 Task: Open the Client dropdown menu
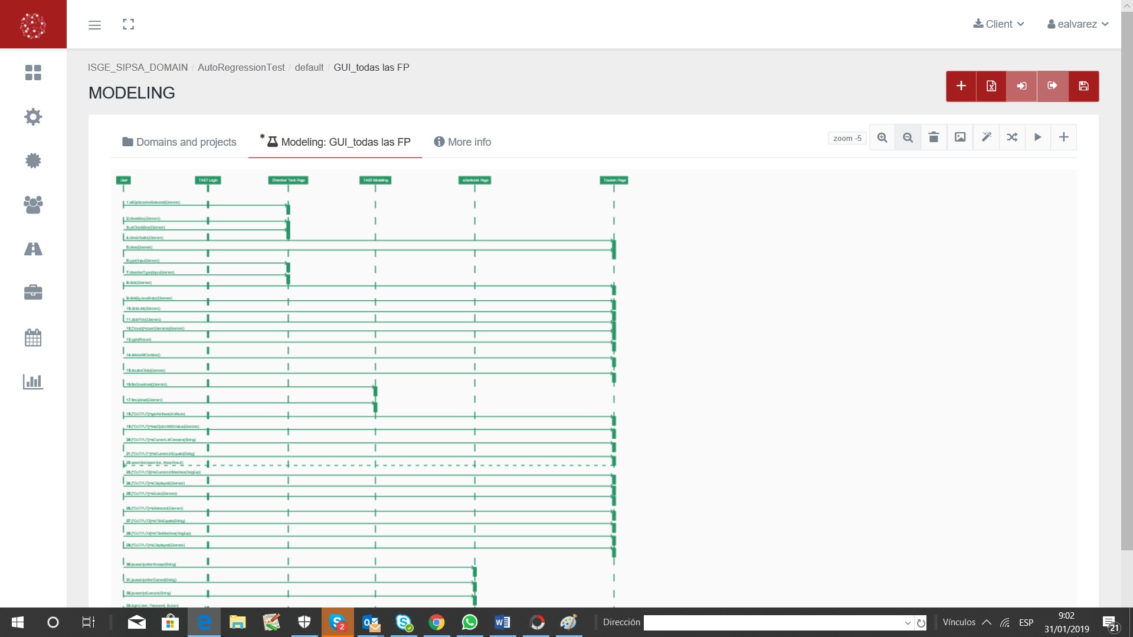tap(998, 24)
